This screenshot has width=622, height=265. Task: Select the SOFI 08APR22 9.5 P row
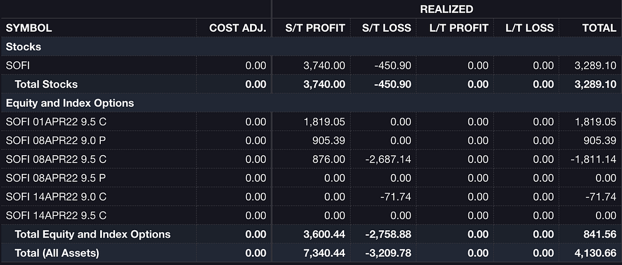(311, 178)
